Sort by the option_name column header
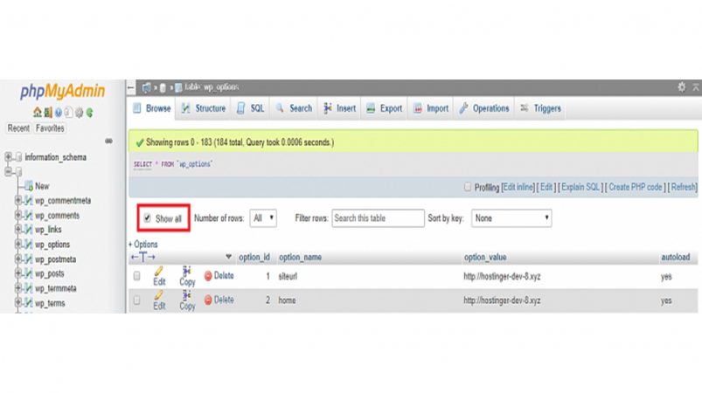This screenshot has width=702, height=393. click(300, 257)
